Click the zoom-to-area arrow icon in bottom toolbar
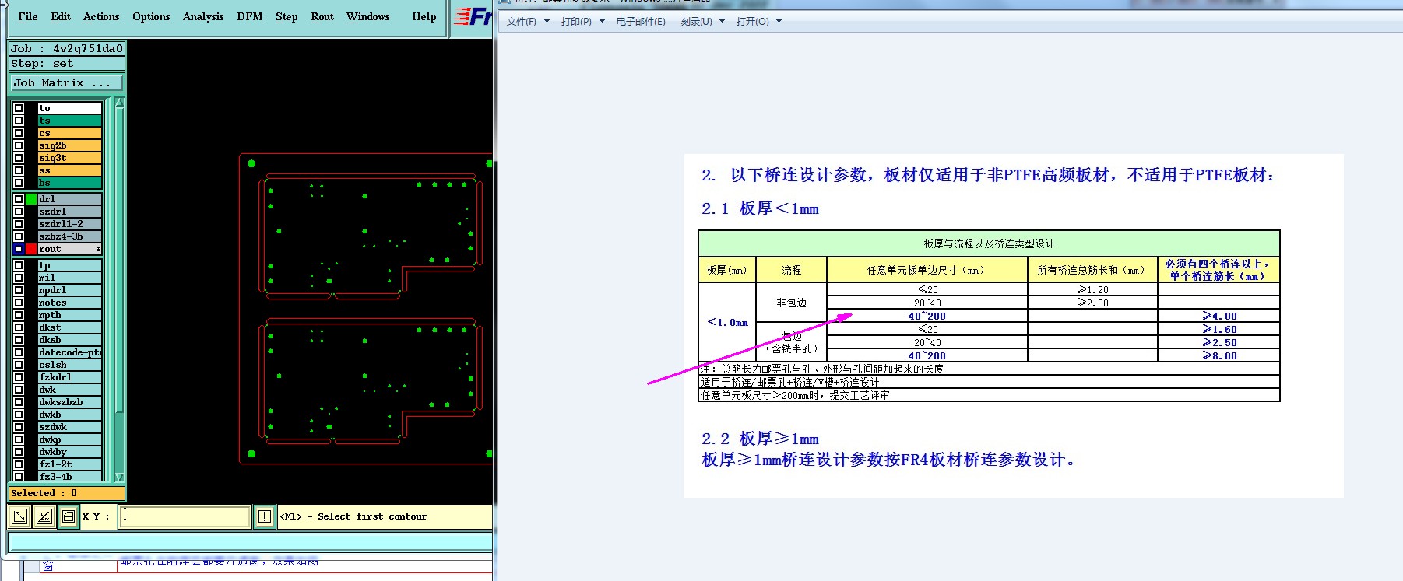 tap(19, 516)
